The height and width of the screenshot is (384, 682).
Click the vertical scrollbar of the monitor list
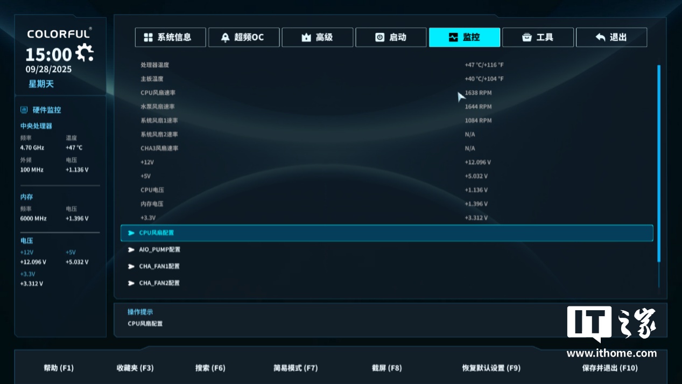pyautogui.click(x=658, y=163)
